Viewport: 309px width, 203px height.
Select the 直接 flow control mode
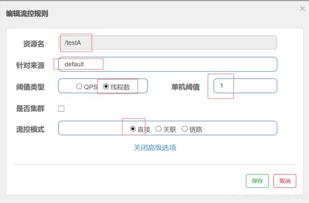(x=133, y=129)
